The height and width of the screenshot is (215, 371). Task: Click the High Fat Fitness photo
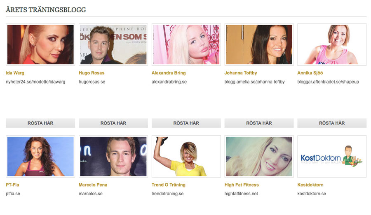(x=259, y=157)
